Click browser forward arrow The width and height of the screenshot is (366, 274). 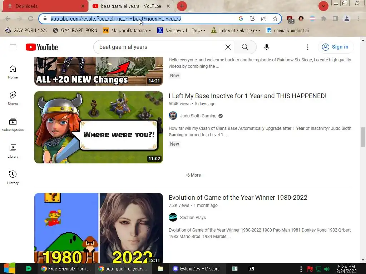(x=19, y=19)
